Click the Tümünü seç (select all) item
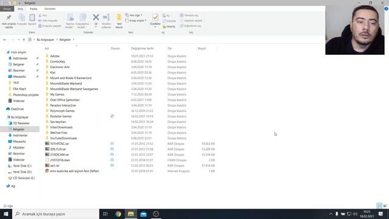389x219 pixels. click(x=189, y=15)
